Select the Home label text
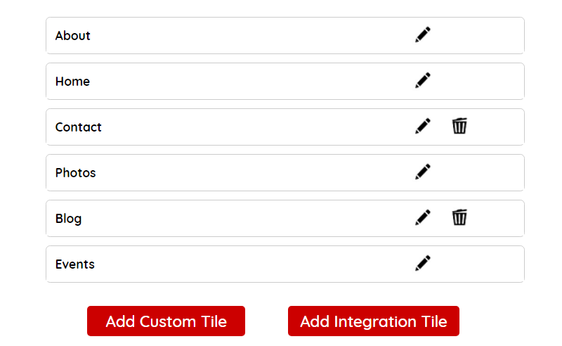Screen dimensions: 562x346 pyautogui.click(x=72, y=82)
